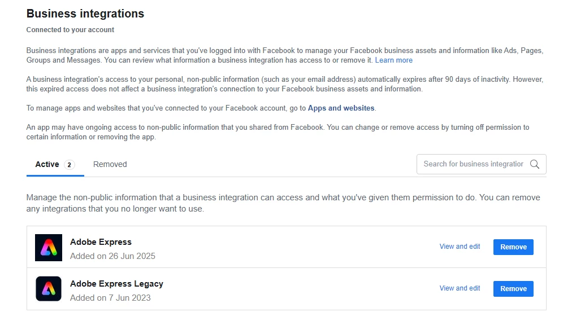
Task: Click the Adobe Express app icon
Action: pos(49,248)
